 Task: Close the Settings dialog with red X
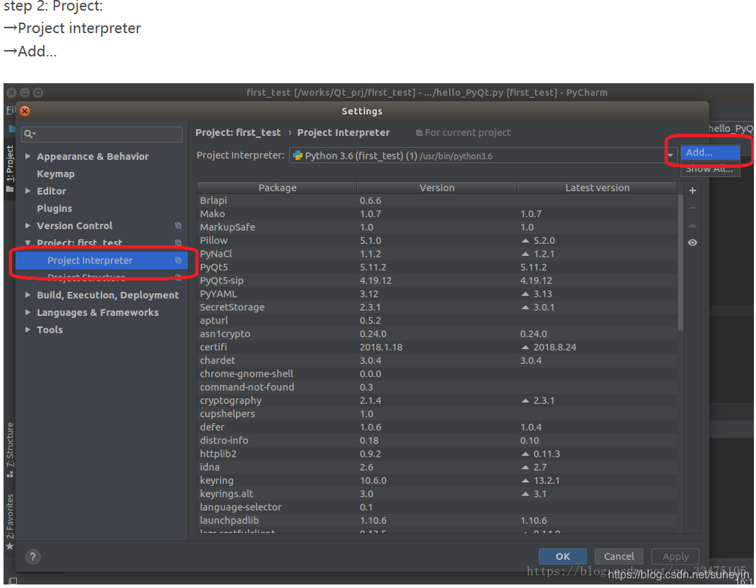[x=25, y=111]
